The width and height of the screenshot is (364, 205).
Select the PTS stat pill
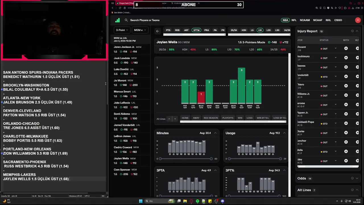click(168, 30)
